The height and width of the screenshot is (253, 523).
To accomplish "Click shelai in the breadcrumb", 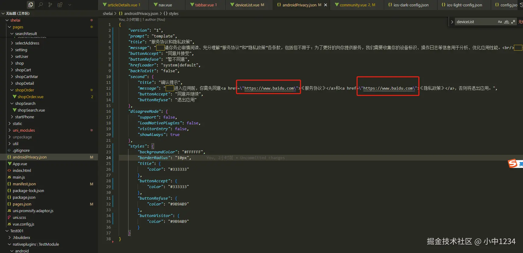I will tap(108, 13).
